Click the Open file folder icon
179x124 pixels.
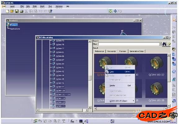[x=12, y=11]
